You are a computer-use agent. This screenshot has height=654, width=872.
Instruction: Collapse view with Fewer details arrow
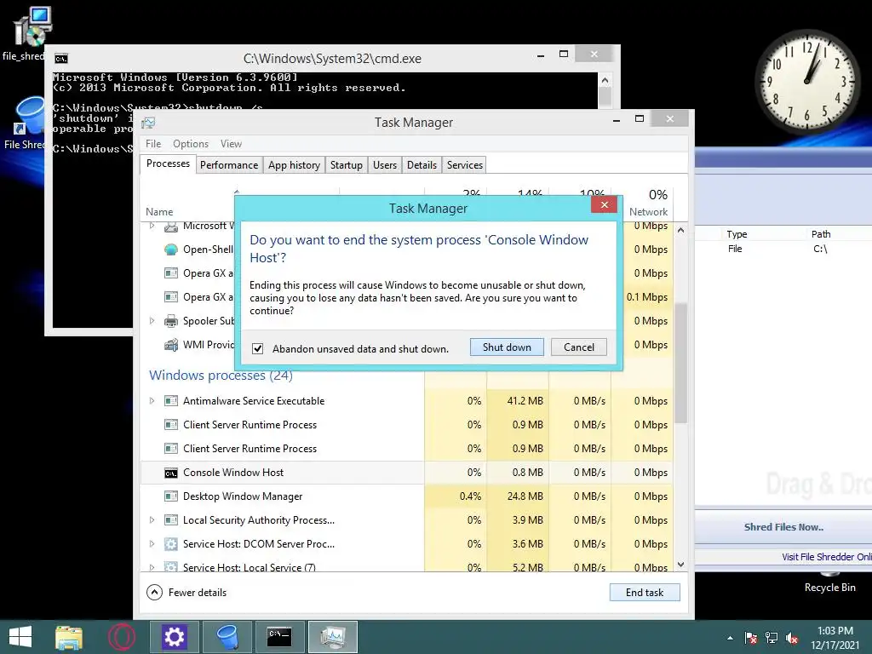(154, 593)
